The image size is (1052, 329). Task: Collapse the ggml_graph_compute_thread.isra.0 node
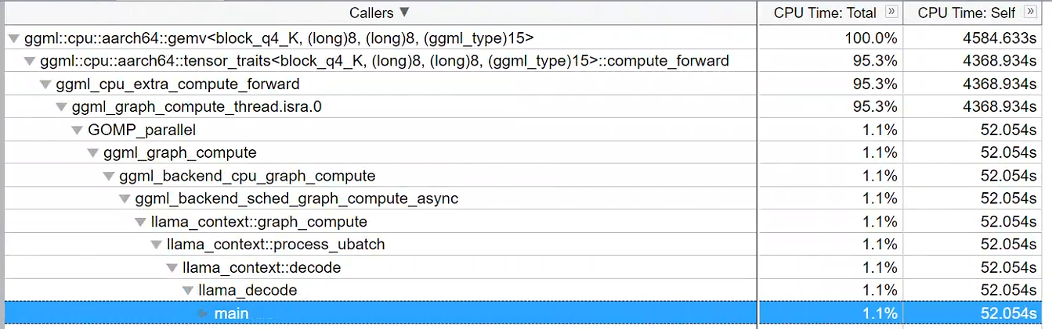pyautogui.click(x=61, y=107)
